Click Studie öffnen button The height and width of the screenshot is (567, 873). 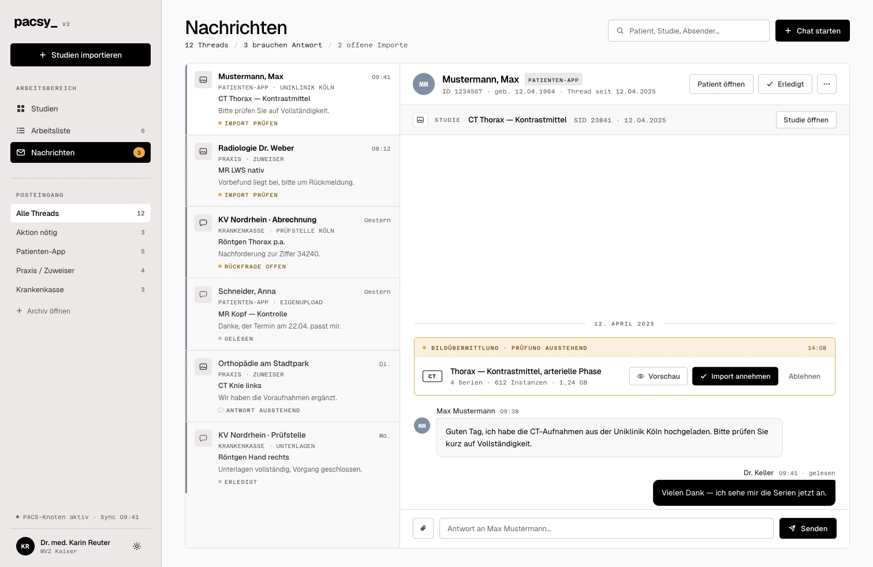806,120
